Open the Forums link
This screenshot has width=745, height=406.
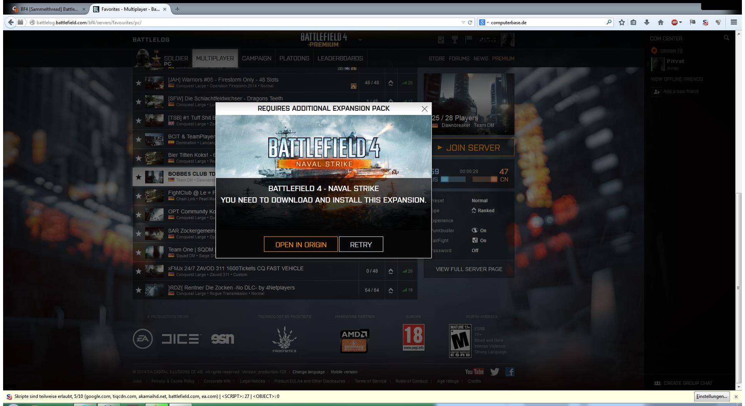(459, 58)
